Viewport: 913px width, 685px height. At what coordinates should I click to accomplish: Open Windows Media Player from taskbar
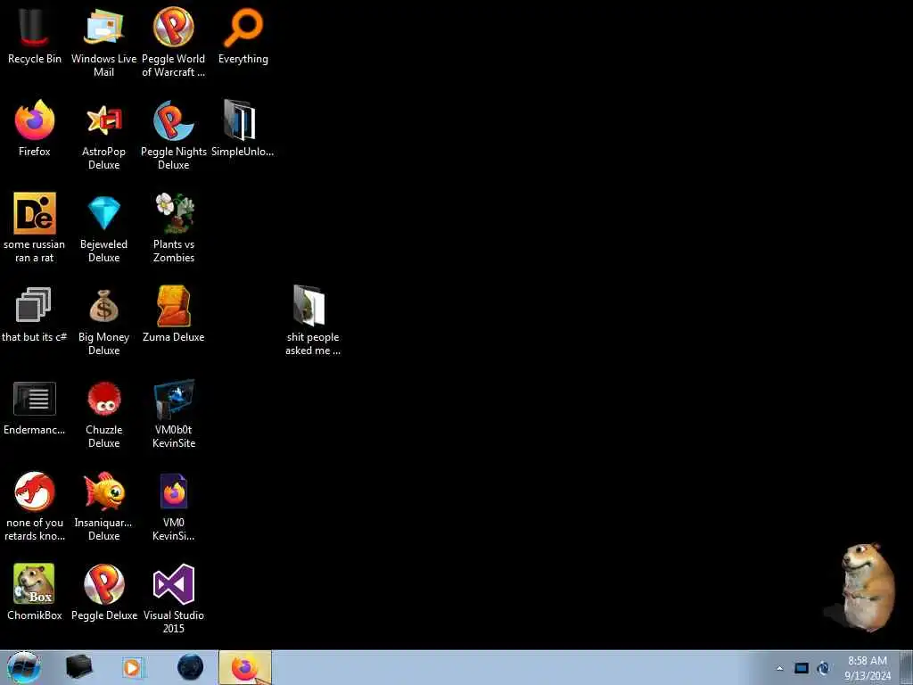(x=132, y=667)
